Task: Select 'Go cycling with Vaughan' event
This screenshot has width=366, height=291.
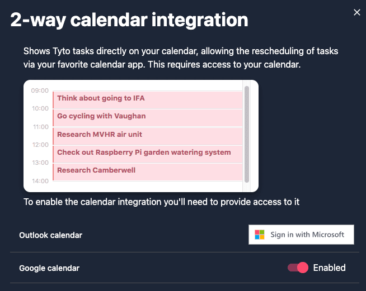Action: [148, 118]
